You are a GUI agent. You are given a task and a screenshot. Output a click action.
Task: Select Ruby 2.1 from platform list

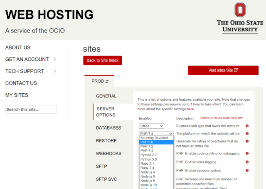156,164
